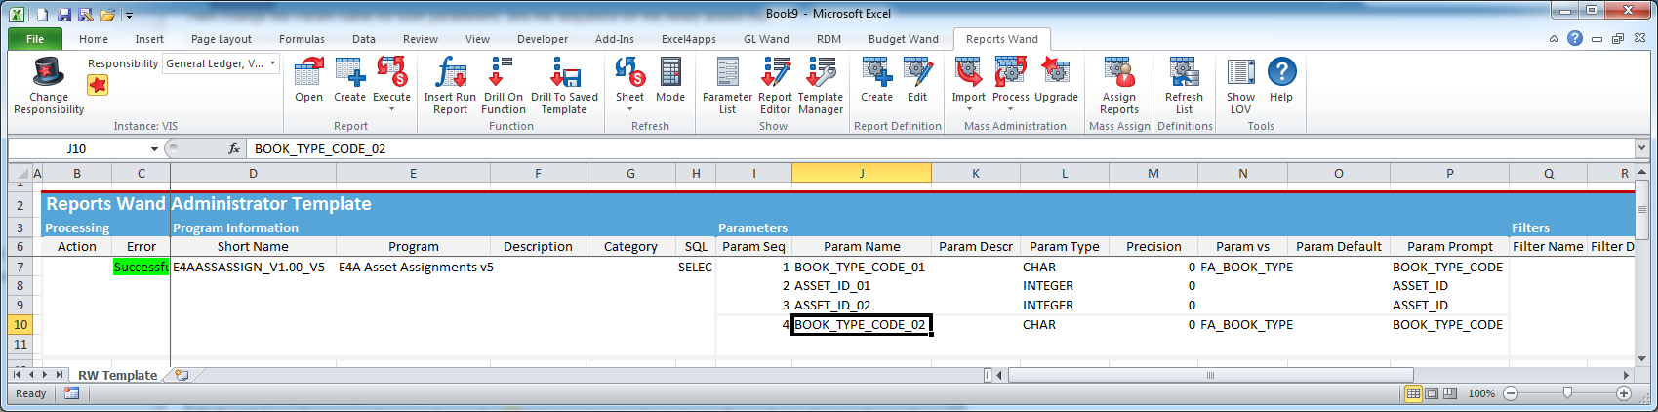Open the Execute dropdown arrow
1658x412 pixels.
click(391, 109)
